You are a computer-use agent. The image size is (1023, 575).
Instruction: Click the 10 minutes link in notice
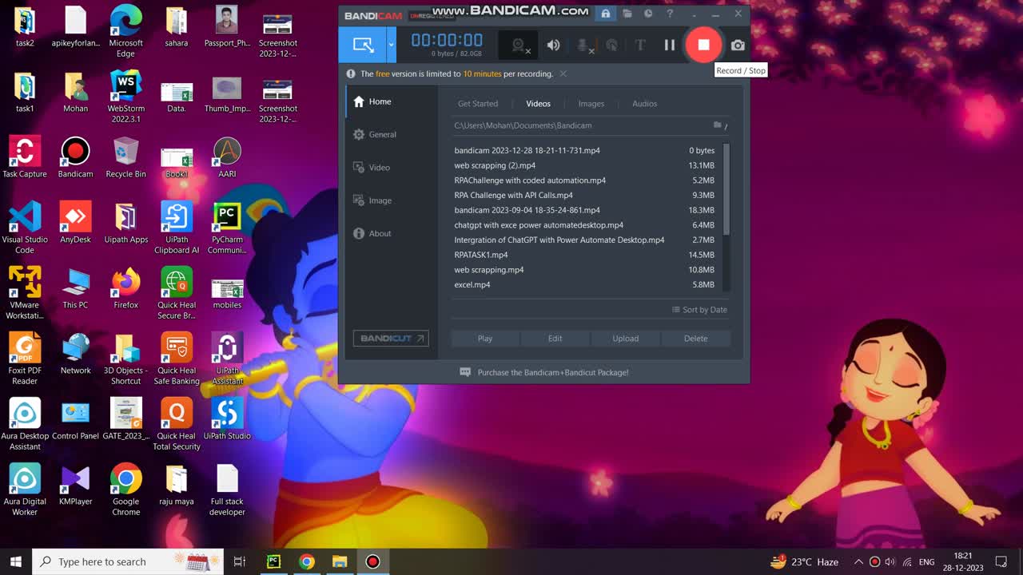point(482,73)
